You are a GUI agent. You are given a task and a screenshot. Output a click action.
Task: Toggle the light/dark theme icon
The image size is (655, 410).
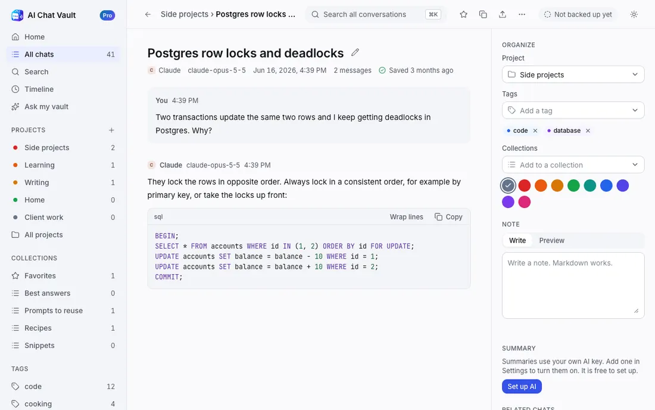pyautogui.click(x=634, y=14)
